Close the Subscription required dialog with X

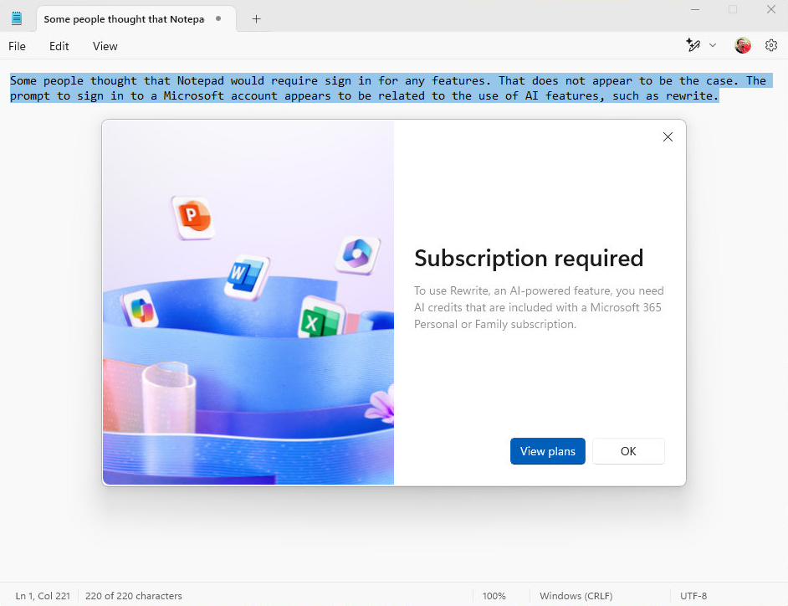(x=668, y=137)
